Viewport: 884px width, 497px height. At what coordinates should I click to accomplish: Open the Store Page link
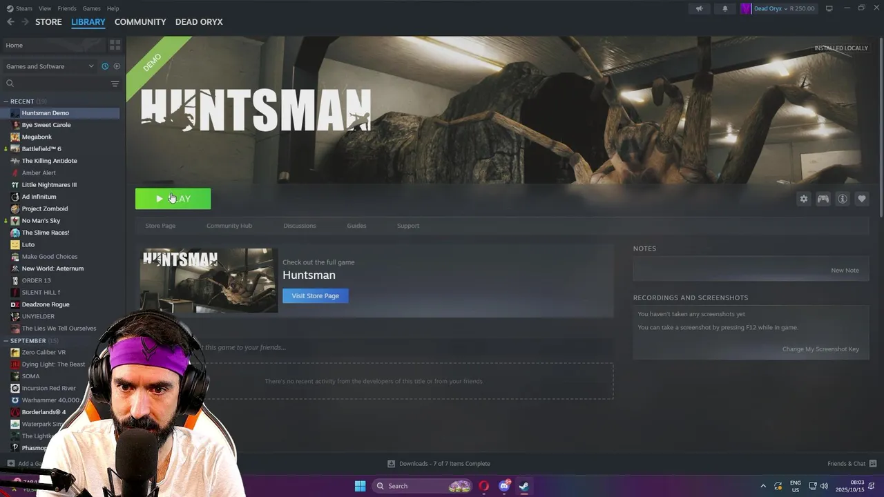point(160,226)
